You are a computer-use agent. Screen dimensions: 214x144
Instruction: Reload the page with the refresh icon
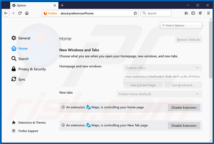point(20,13)
